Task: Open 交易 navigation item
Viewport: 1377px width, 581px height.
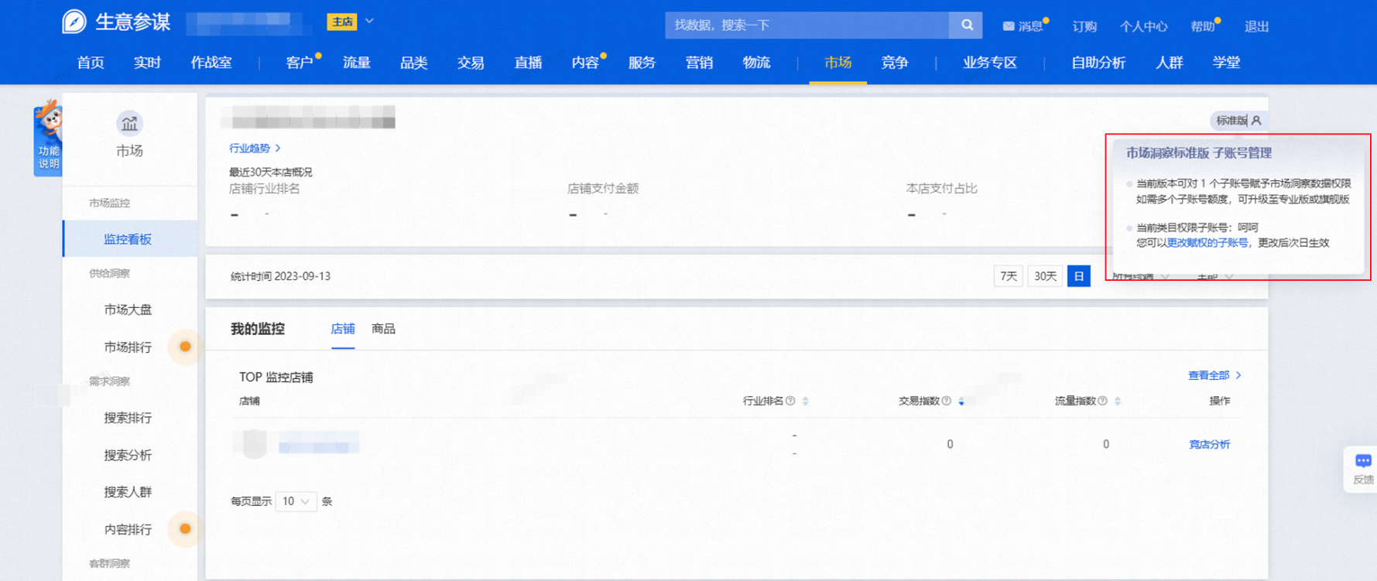Action: pos(471,63)
